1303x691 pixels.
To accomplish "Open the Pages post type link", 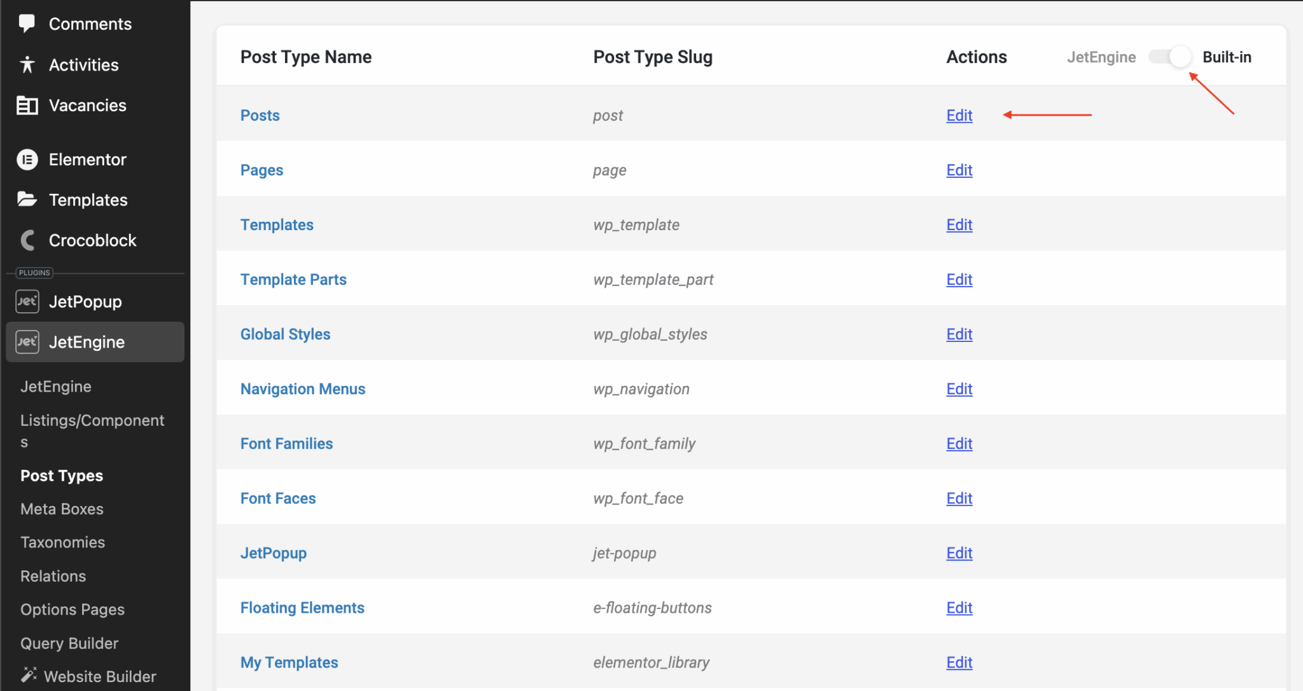I will [x=261, y=170].
